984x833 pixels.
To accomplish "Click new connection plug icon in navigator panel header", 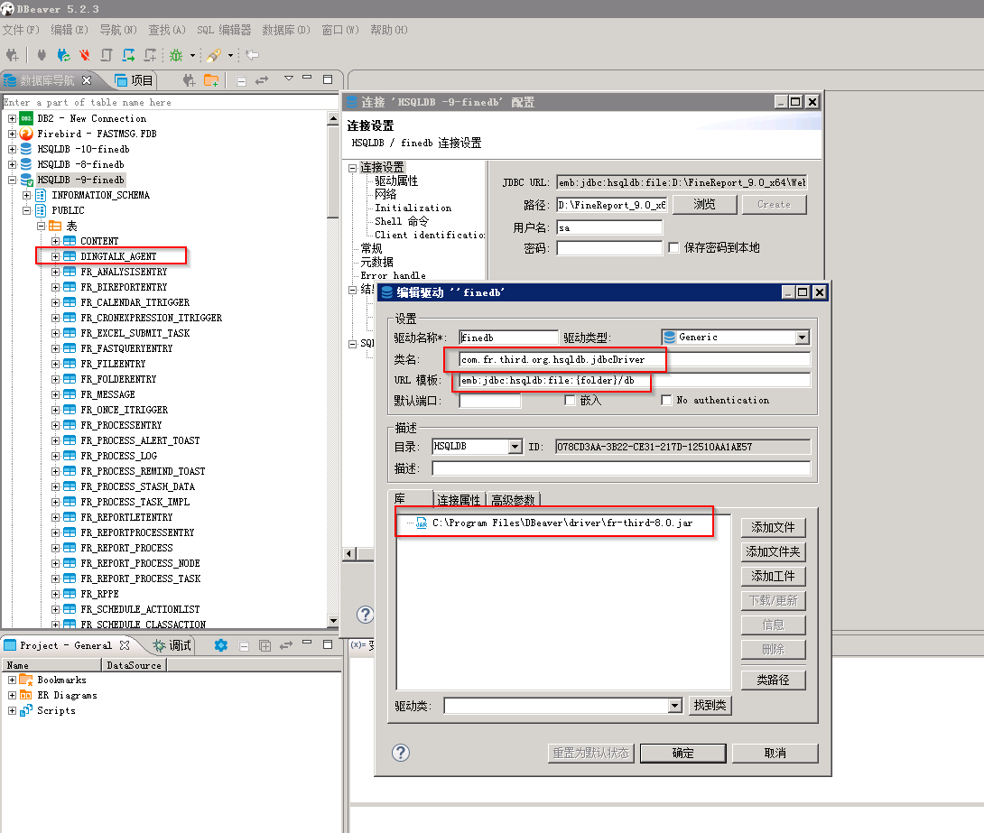I will (x=189, y=80).
